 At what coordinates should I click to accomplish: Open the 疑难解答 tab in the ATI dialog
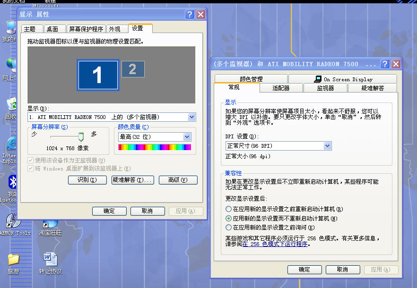373,88
